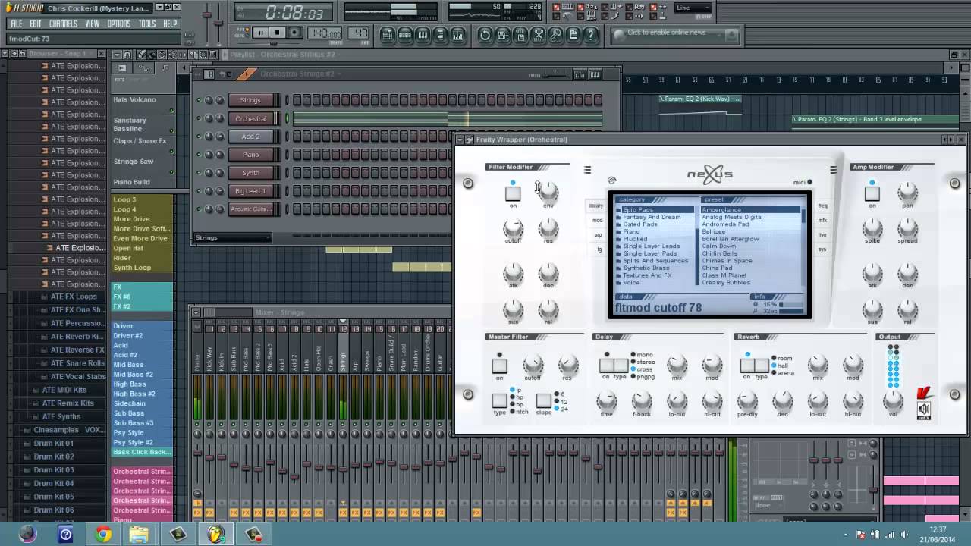Switch to Nexus arp tab
Image resolution: width=971 pixels, height=546 pixels.
coord(598,235)
